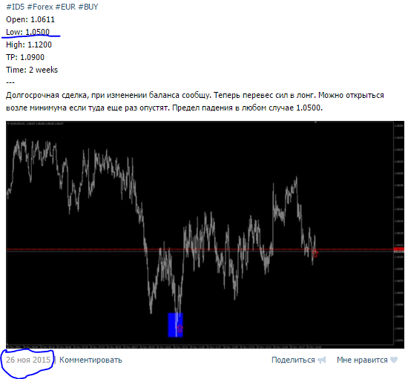Click the Поделиться share link
Viewport: 408px width, 379px height.
tap(293, 360)
